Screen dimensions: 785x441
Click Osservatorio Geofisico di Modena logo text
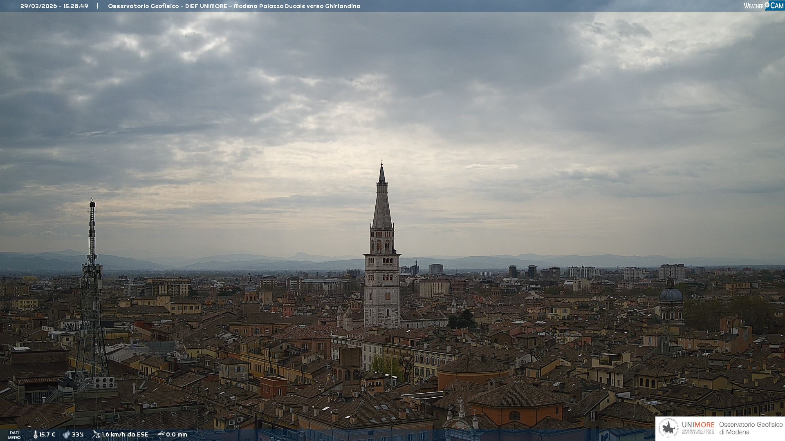pos(751,428)
